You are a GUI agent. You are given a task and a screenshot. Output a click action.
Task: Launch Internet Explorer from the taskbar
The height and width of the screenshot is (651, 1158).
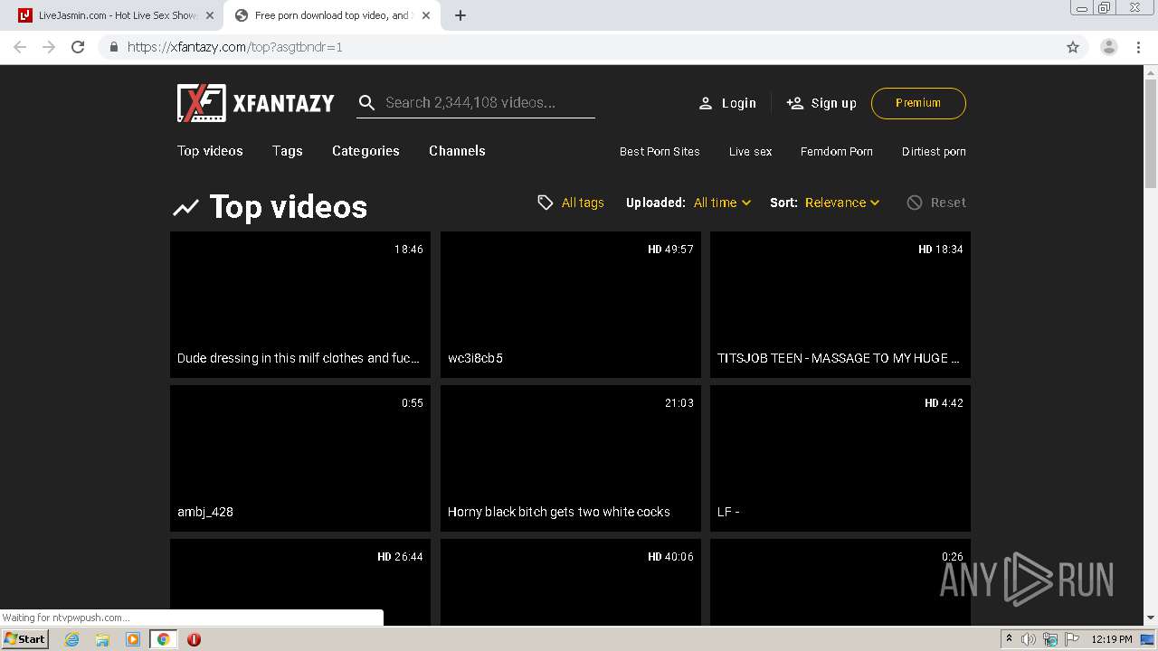pyautogui.click(x=71, y=639)
